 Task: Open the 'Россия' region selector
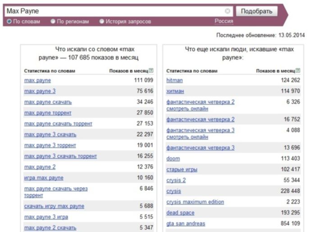click(x=224, y=21)
